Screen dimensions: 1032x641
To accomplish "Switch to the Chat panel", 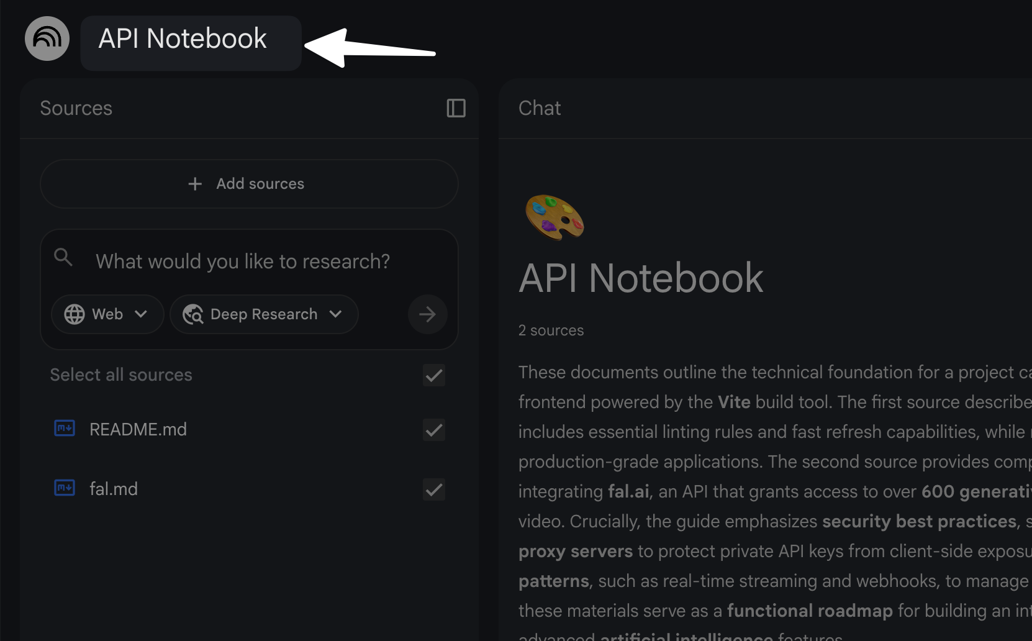I will [539, 107].
